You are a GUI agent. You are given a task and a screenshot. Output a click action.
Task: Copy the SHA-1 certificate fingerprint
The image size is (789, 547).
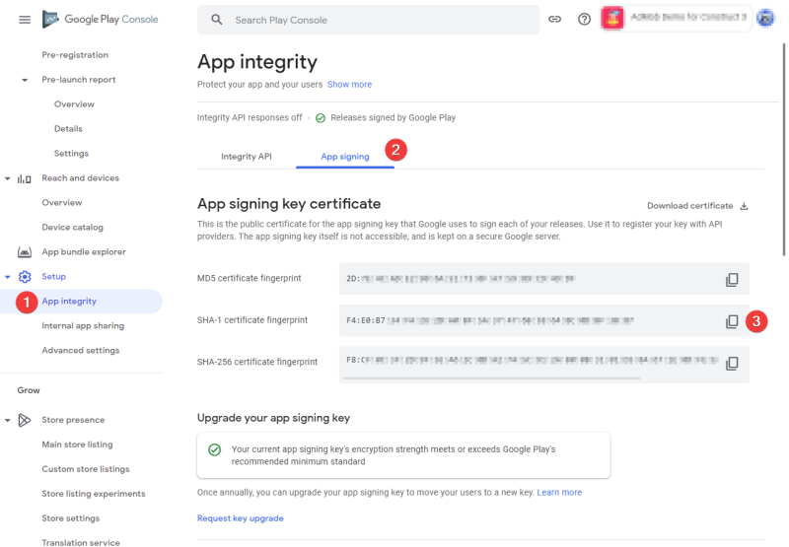click(x=732, y=320)
